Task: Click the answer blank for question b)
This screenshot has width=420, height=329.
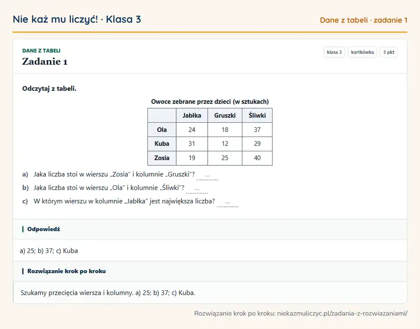Action: pos(197,190)
